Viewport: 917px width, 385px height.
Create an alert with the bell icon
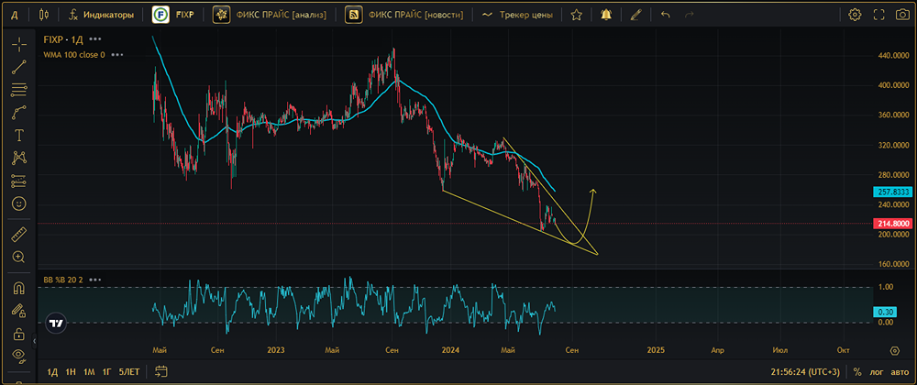click(x=606, y=15)
